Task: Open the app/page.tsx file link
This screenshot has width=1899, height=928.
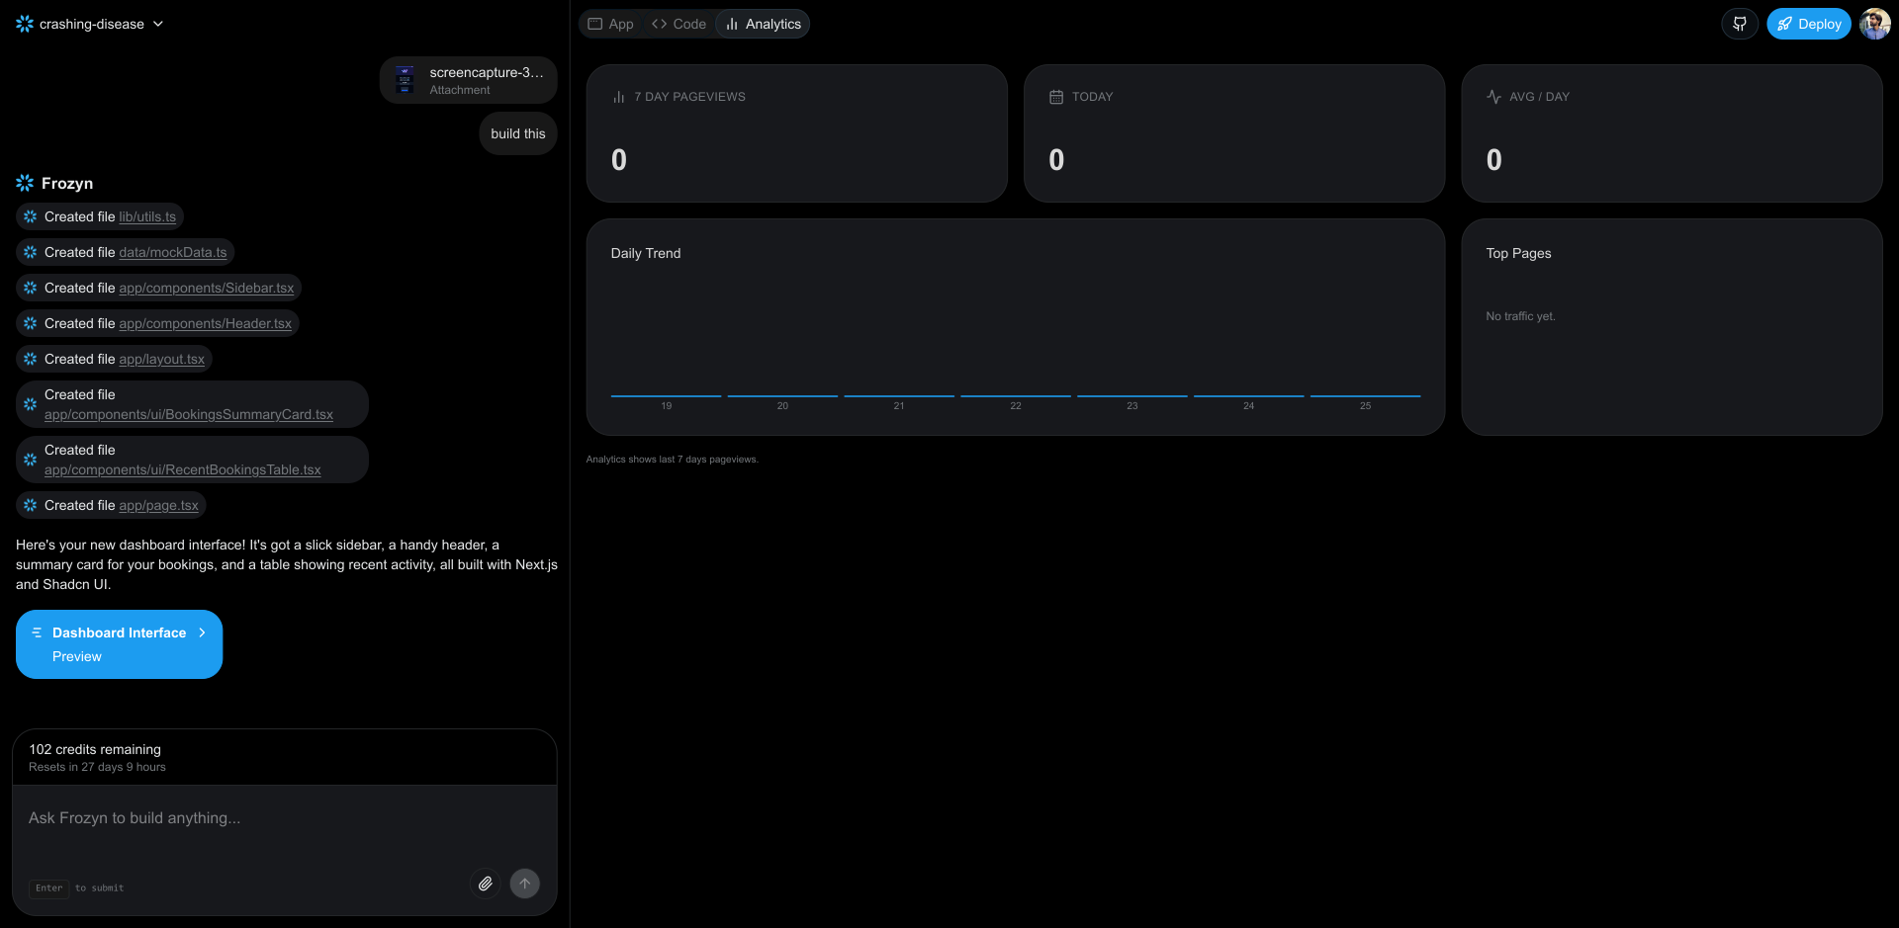Action: 158,505
